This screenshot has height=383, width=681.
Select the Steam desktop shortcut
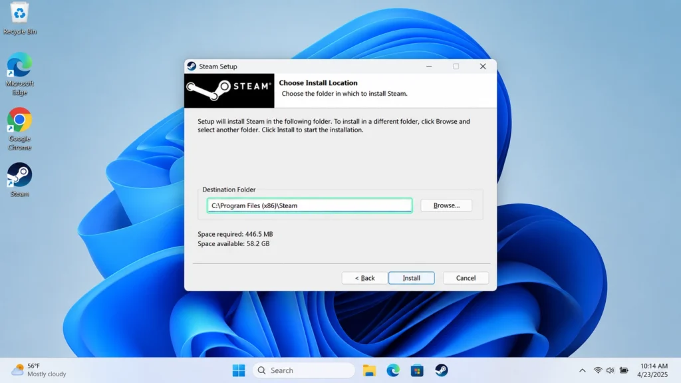pyautogui.click(x=19, y=180)
